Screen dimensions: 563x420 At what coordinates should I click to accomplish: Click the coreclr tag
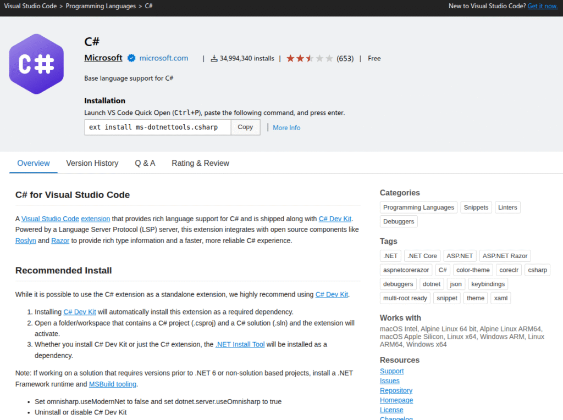[x=509, y=270]
